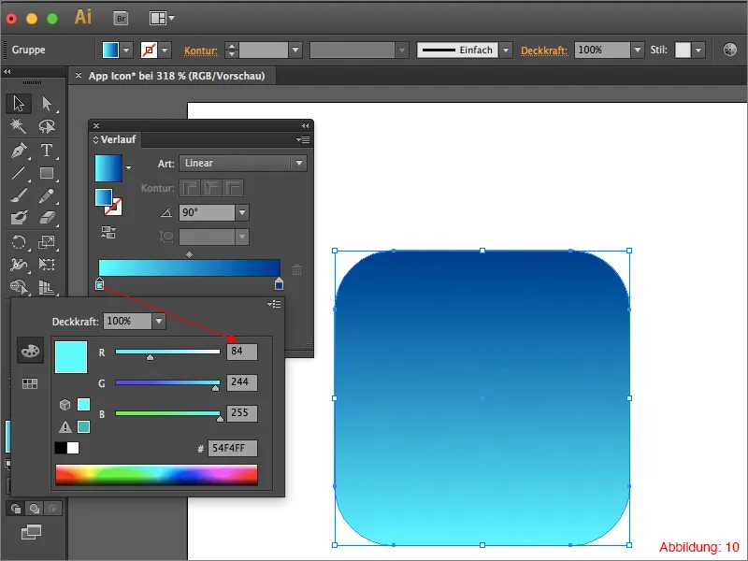Toggle fill/stroke swatch in Verlauf panel
Screen dimensions: 748x561
pyautogui.click(x=108, y=202)
